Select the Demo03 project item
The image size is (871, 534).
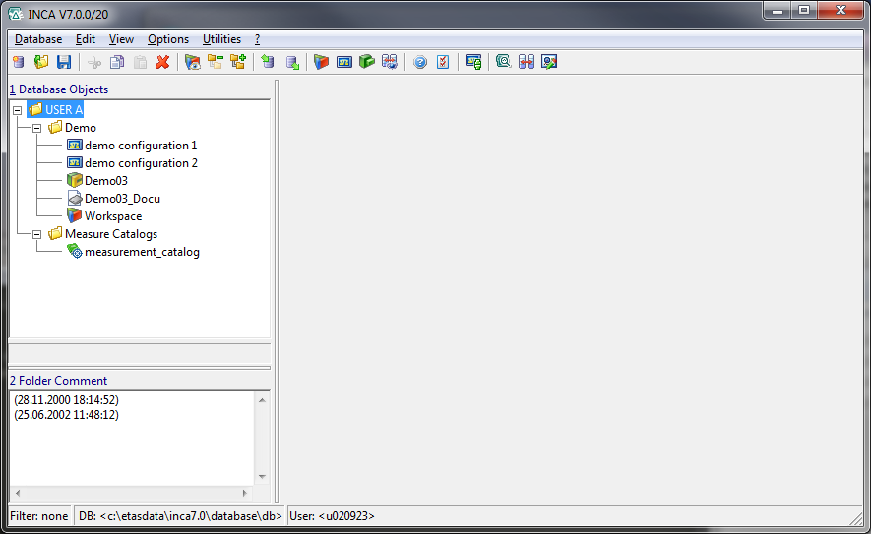tap(97, 181)
